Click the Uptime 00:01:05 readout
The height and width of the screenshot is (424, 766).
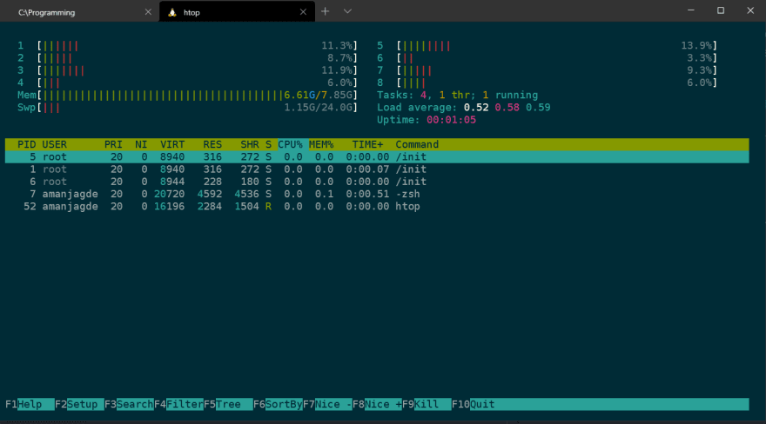coord(426,120)
